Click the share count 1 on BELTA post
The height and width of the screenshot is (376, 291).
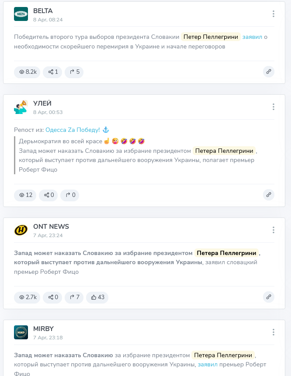pyautogui.click(x=52, y=72)
